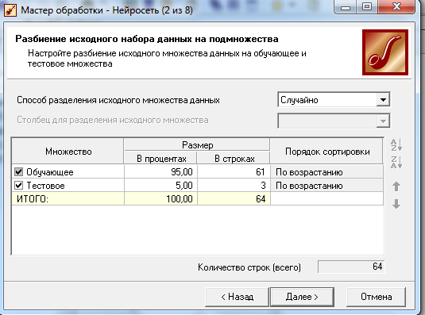Click the 100,00 total percent cell

coord(160,199)
